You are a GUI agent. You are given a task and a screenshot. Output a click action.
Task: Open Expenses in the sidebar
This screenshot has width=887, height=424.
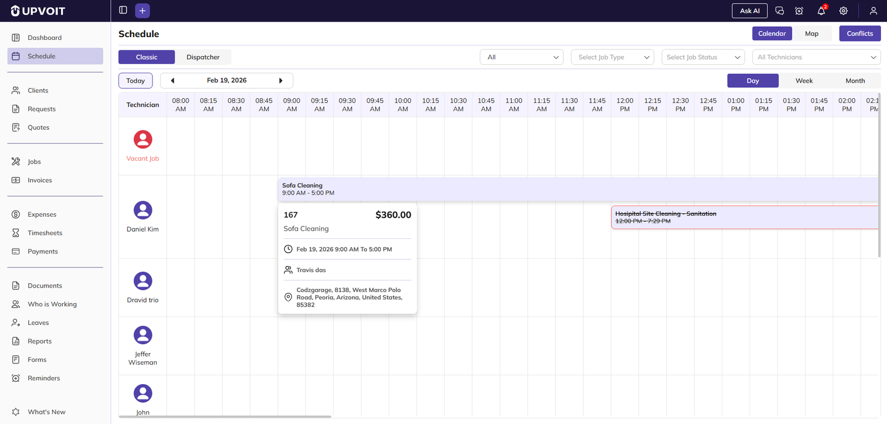55,214
